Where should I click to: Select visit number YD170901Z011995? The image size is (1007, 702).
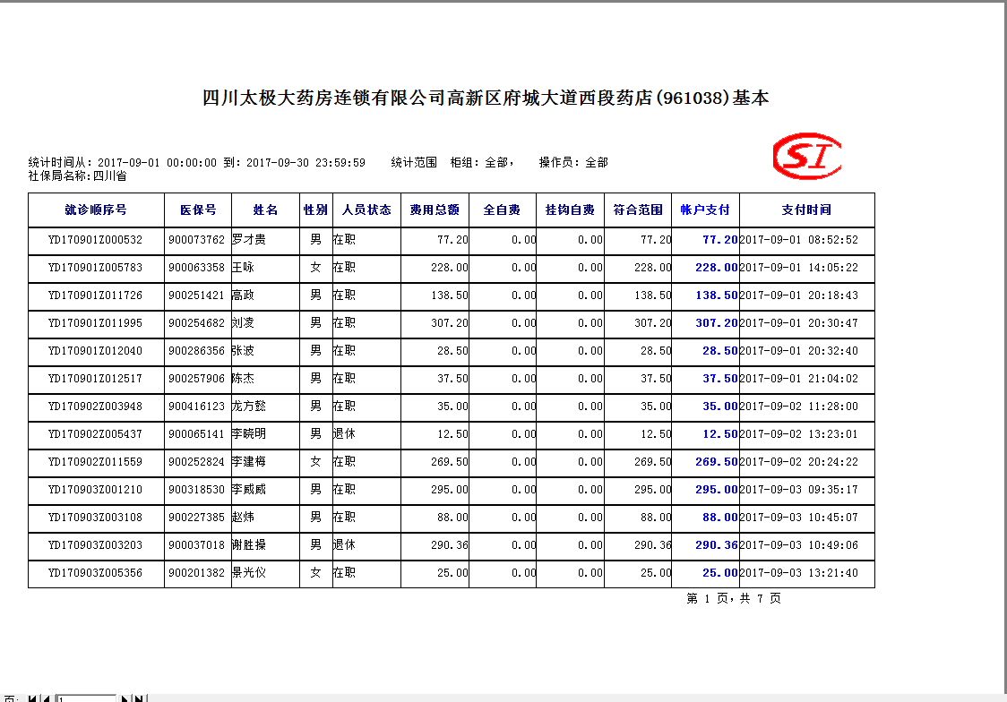[95, 322]
